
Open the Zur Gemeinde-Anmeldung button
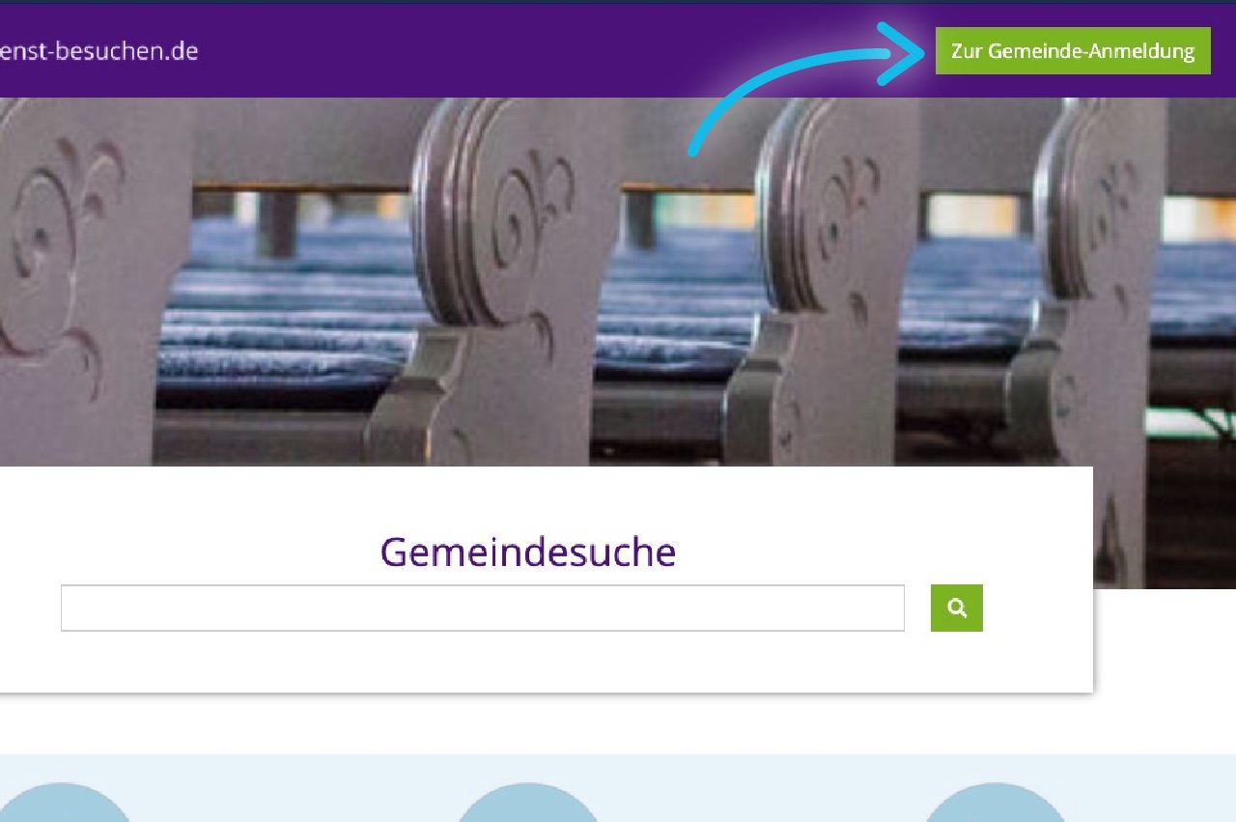coord(1073,51)
